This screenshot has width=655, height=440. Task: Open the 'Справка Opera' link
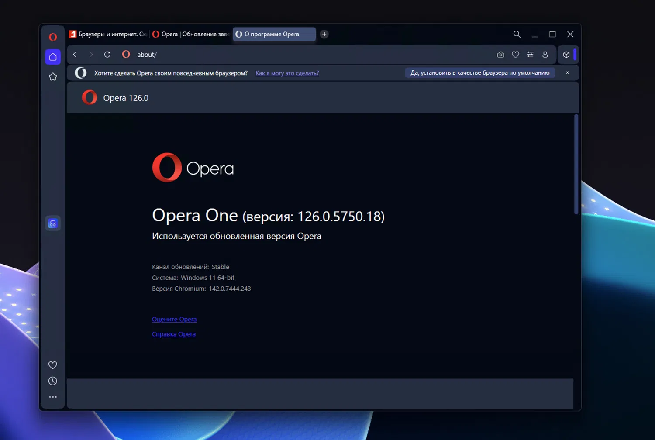(x=174, y=334)
